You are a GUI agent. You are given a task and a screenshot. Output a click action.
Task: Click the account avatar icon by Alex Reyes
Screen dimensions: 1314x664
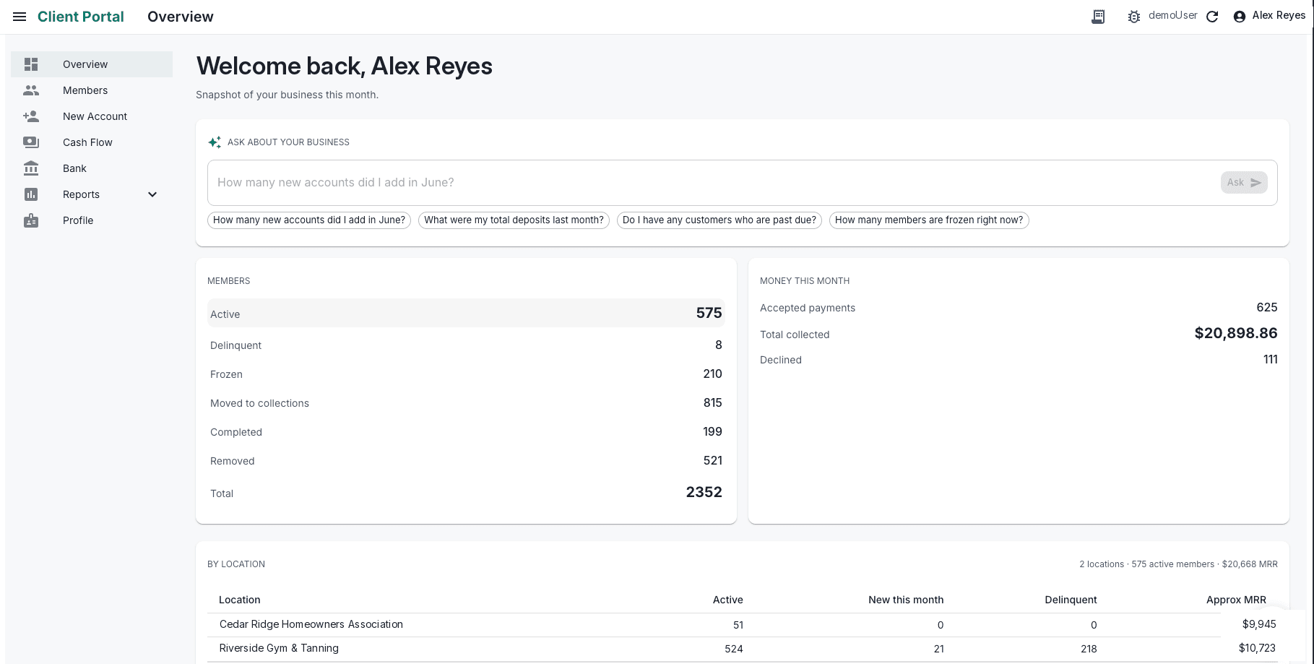click(x=1240, y=17)
